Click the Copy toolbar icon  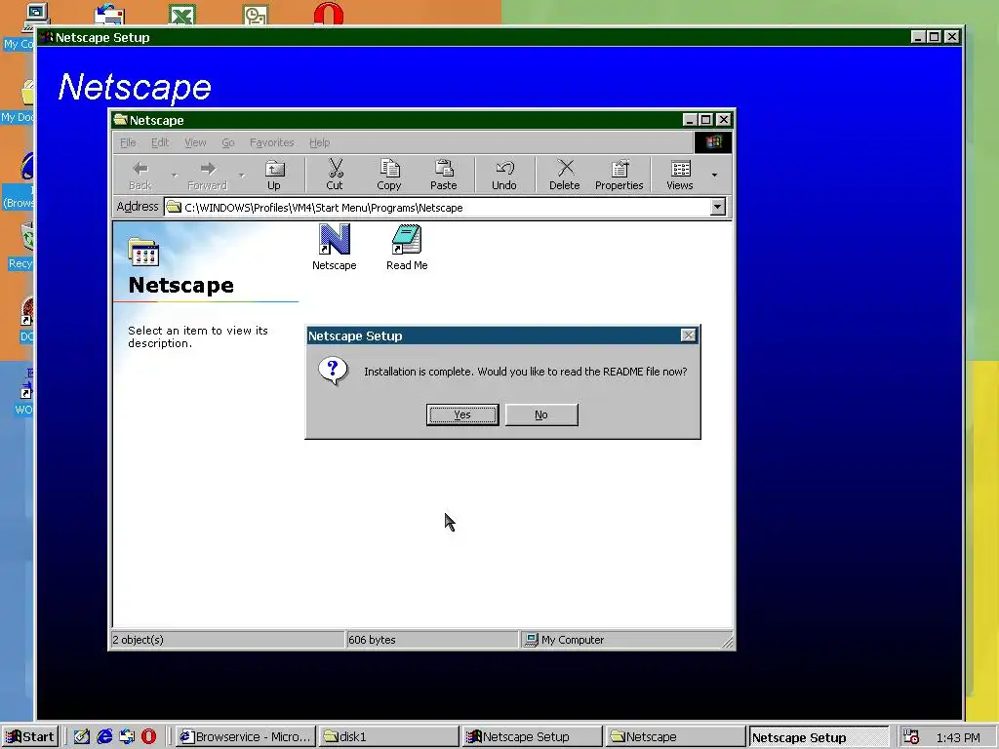pos(388,176)
